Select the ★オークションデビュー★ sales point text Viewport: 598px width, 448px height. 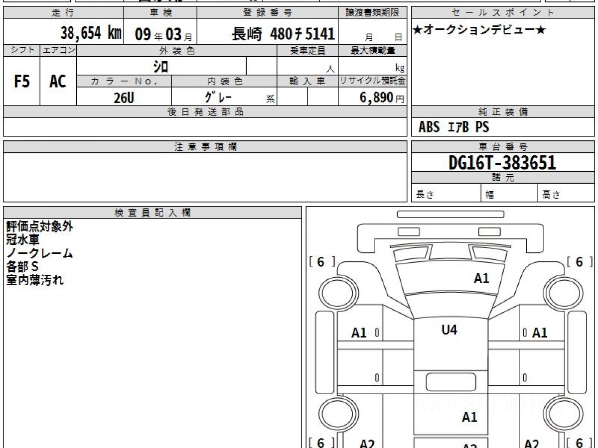click(x=479, y=30)
